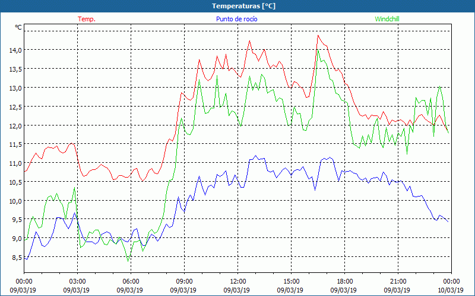Click the 11,0 y-axis value
Image resolution: width=475 pixels, height=296 pixels.
click(15, 163)
